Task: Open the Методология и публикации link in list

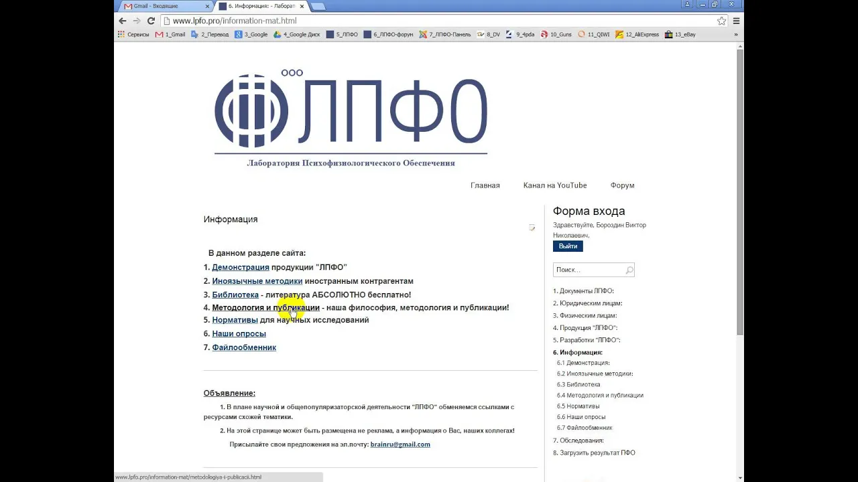Action: (265, 308)
